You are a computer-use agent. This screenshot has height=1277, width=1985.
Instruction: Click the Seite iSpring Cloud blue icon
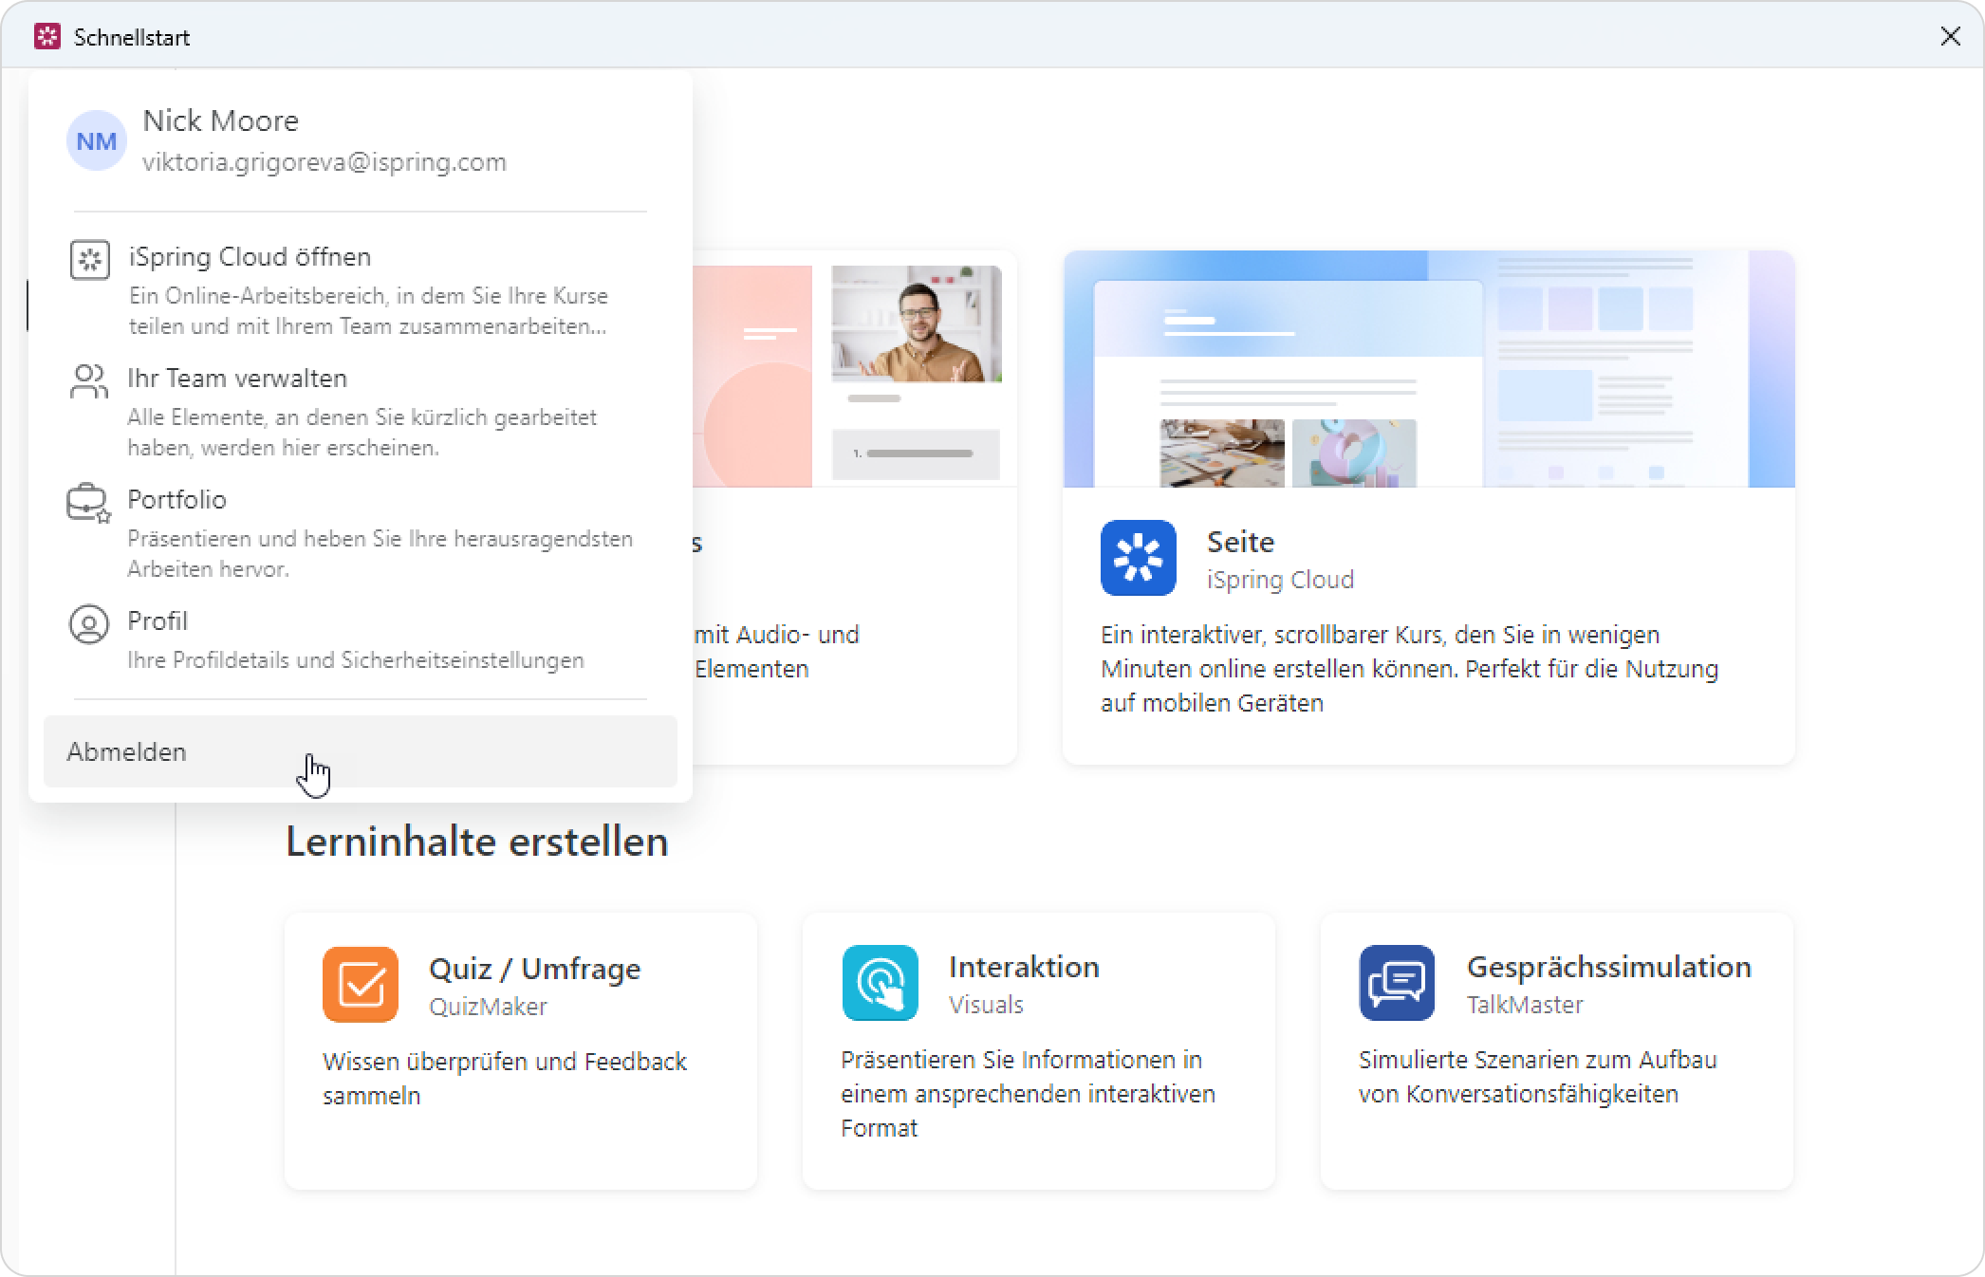[1139, 558]
